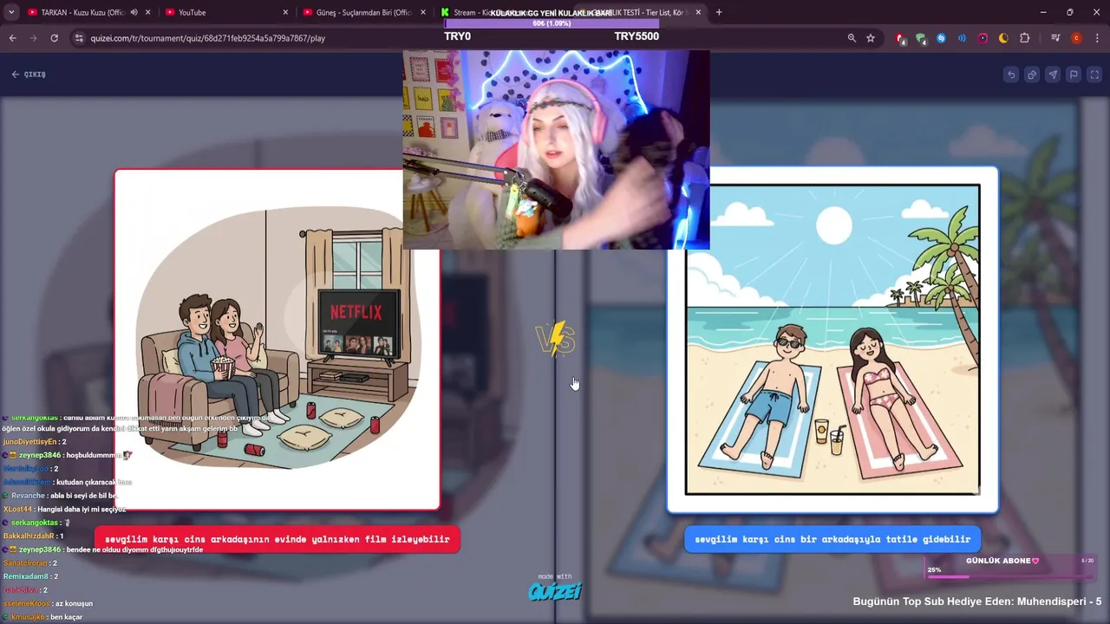Screen dimensions: 1110x624
Task: Reload the quizei page
Action: click(x=54, y=38)
